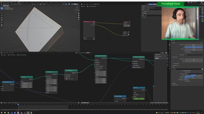This screenshot has height=114, width=204.
Task: Switch viewport to material preview shading
Action: point(76,4)
